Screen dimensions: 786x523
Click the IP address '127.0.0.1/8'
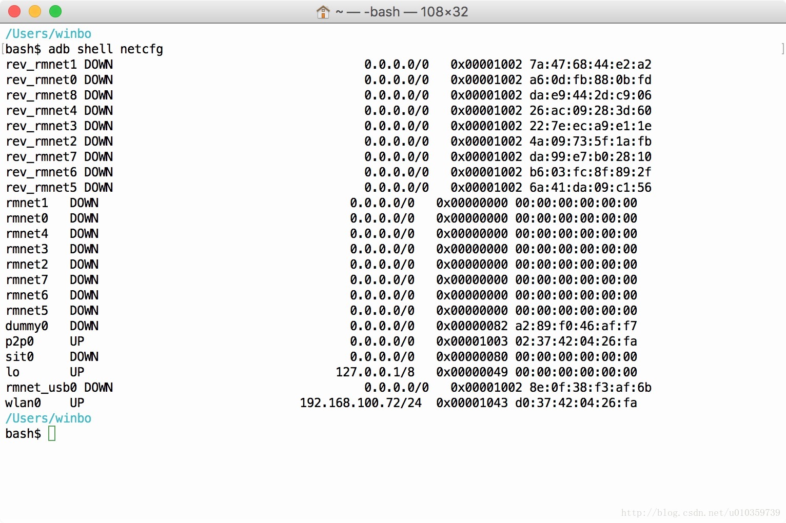375,372
